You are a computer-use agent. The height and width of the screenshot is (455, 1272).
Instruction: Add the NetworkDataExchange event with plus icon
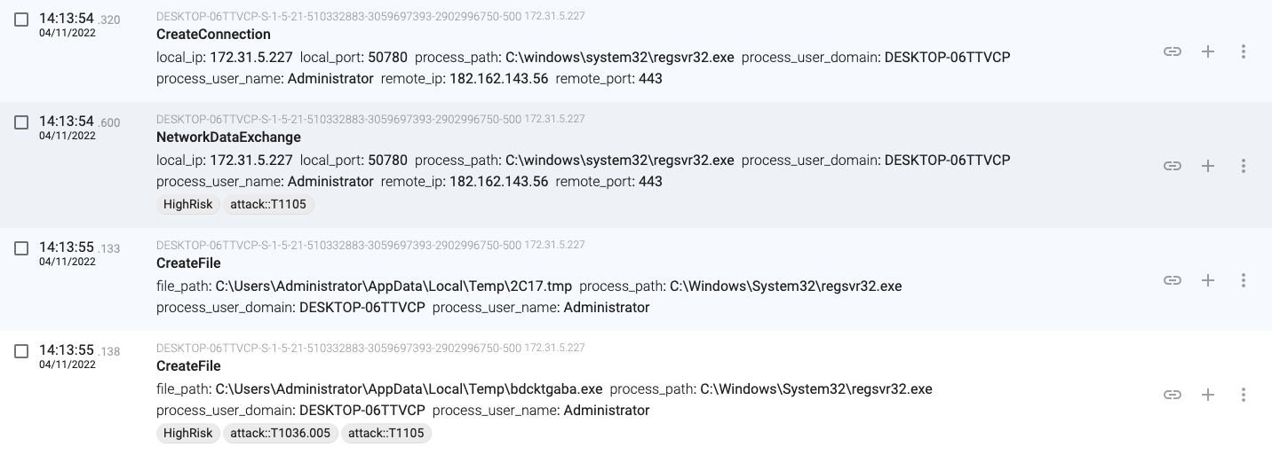1208,166
